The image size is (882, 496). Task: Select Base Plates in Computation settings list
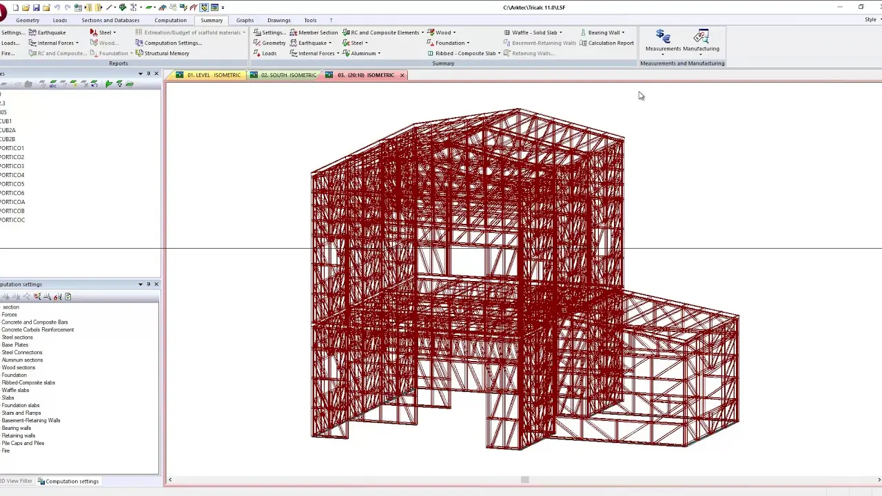point(15,345)
